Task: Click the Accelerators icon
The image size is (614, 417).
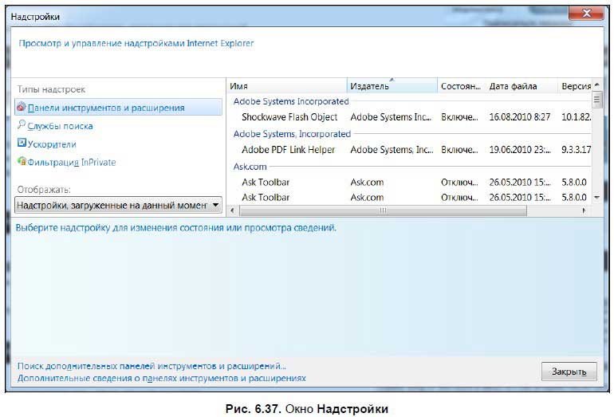Action: (22, 144)
